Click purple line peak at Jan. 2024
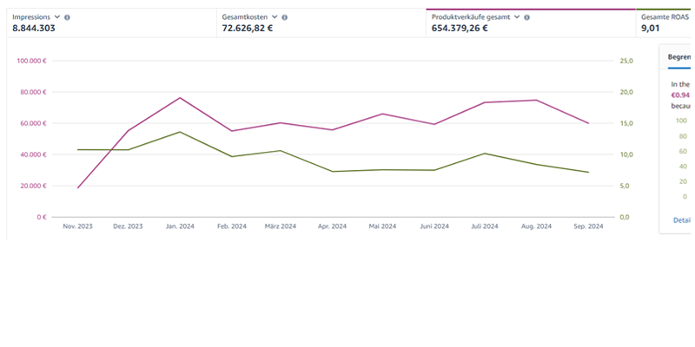This screenshot has height=347, width=695. (x=180, y=98)
